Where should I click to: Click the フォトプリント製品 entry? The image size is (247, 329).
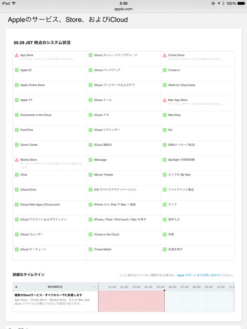click(x=198, y=193)
